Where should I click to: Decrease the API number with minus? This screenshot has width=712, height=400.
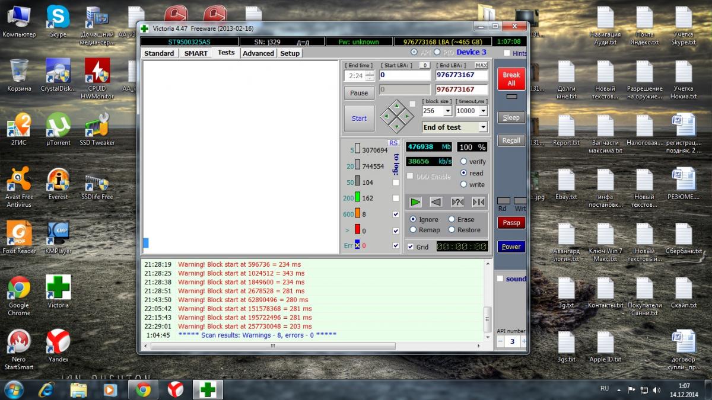(x=501, y=341)
